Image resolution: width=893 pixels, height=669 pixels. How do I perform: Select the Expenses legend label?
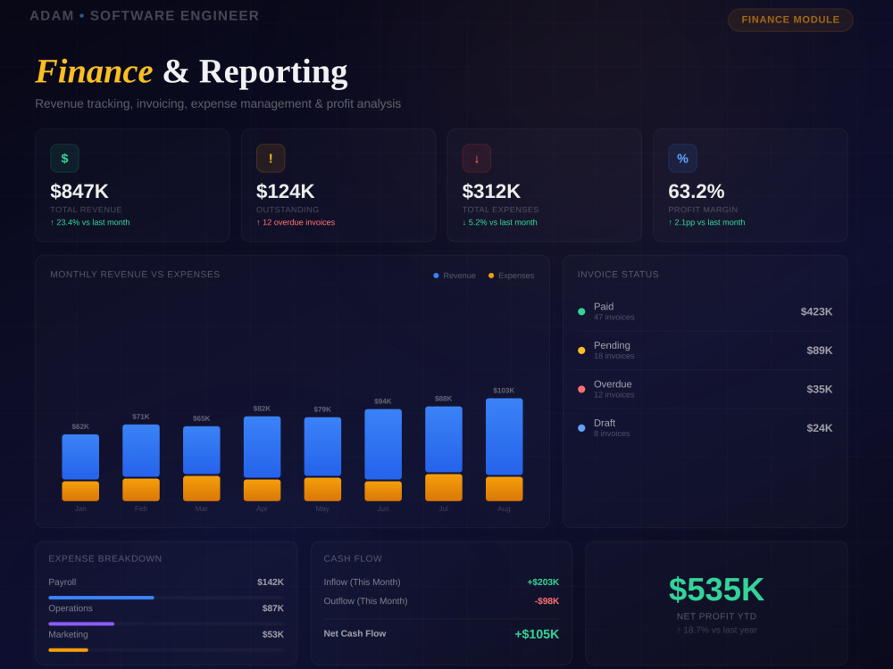pos(516,276)
